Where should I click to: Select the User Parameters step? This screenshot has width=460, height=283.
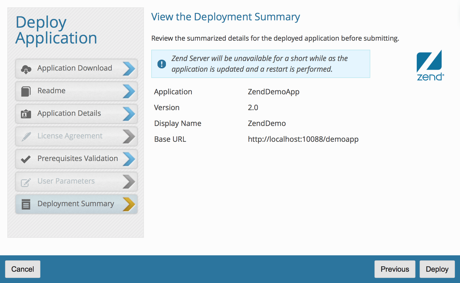(x=76, y=182)
